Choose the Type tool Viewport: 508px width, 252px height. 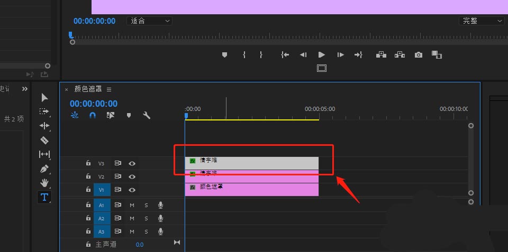(44, 197)
